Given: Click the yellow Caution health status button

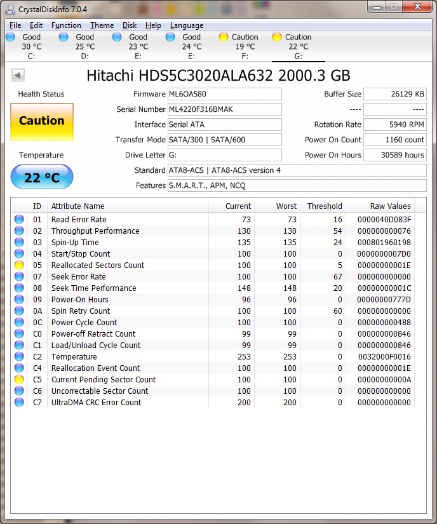Looking at the screenshot, I should point(42,122).
